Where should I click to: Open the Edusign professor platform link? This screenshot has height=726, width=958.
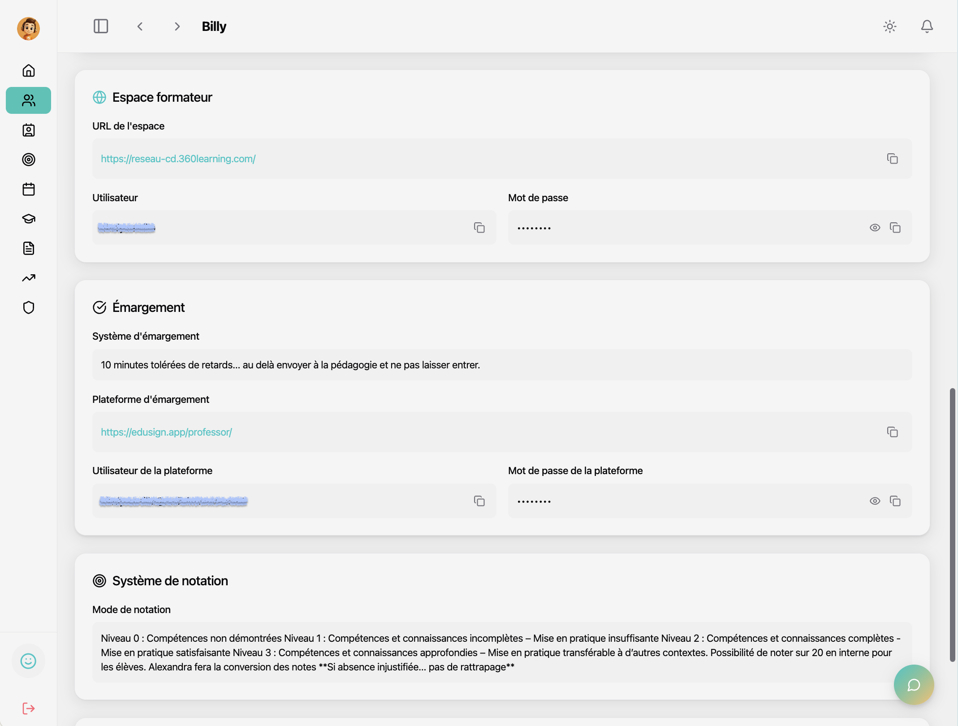click(x=166, y=432)
